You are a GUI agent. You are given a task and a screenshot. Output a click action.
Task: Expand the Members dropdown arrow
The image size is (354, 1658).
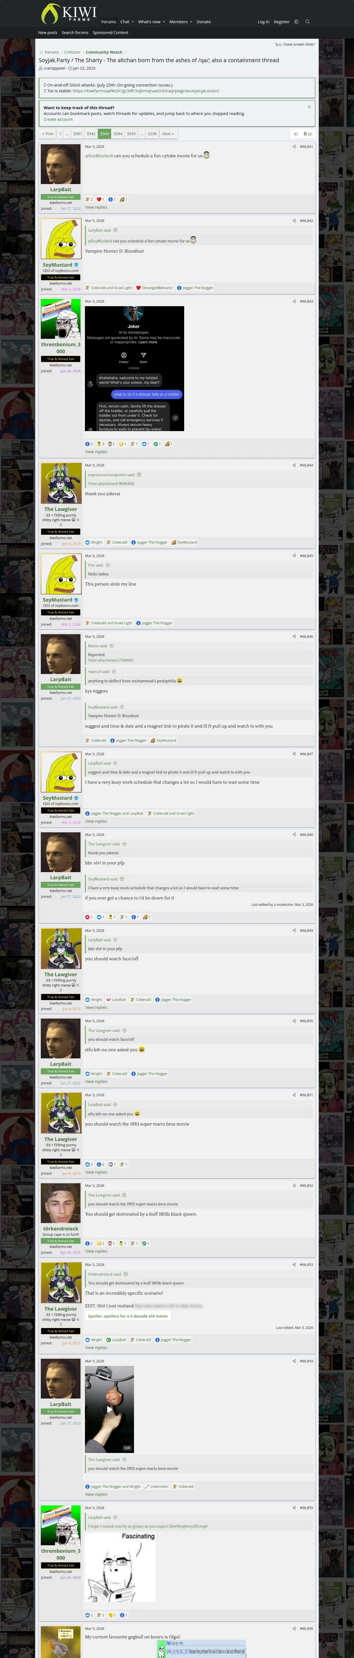pos(191,22)
